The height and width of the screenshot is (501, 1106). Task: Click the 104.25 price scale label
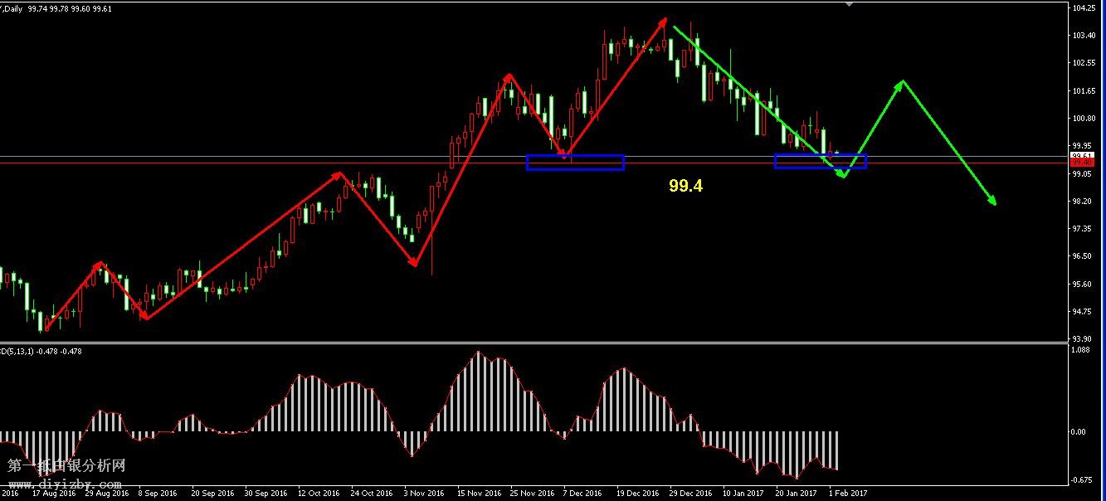[x=1084, y=8]
